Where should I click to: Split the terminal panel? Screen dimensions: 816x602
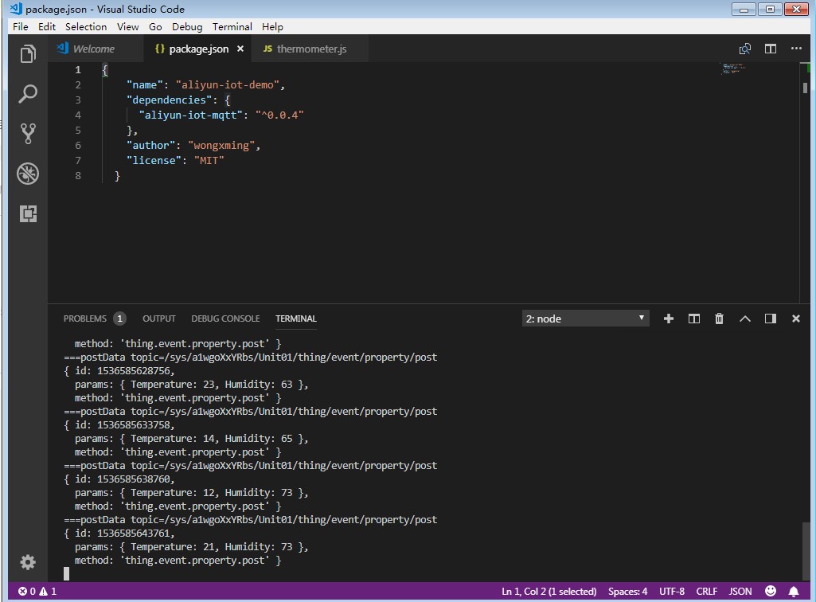click(693, 319)
